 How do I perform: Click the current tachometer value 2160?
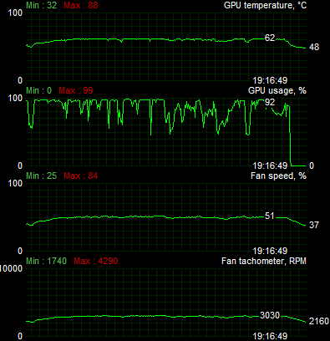click(x=319, y=321)
